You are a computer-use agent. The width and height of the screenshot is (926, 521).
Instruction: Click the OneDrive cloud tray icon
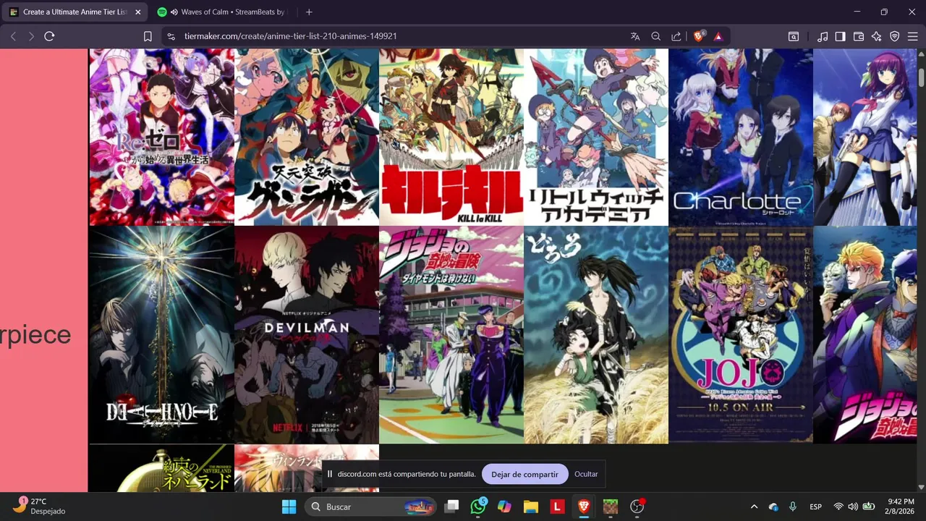[773, 507]
